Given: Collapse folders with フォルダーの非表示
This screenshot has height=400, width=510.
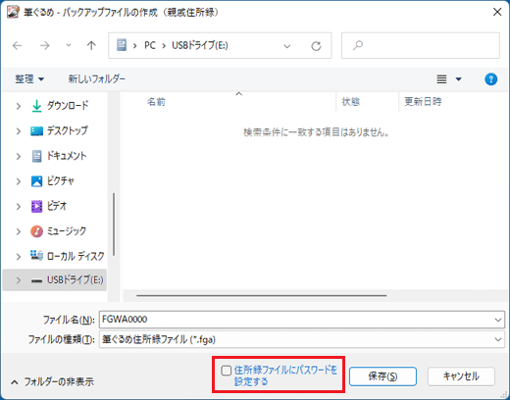Looking at the screenshot, I should pos(52,381).
